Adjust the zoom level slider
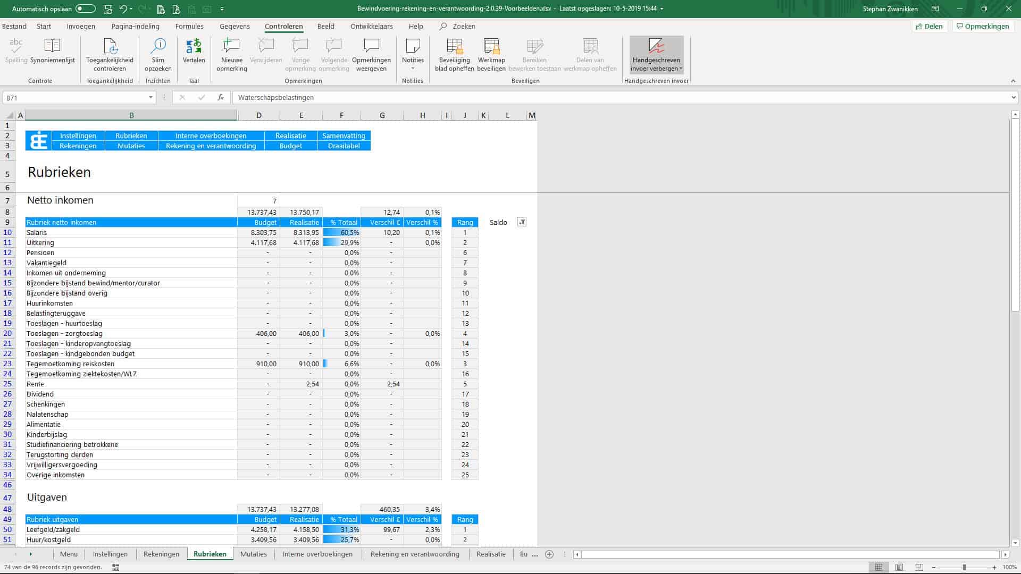This screenshot has width=1021, height=574. (x=964, y=568)
